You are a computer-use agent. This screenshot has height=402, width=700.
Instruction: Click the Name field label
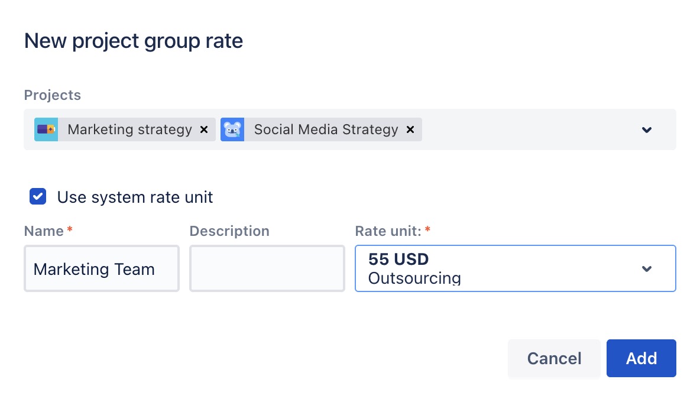pyautogui.click(x=44, y=231)
